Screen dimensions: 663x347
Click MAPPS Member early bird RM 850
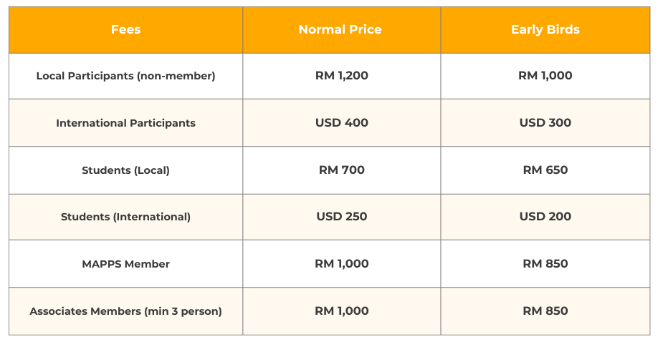[545, 264]
